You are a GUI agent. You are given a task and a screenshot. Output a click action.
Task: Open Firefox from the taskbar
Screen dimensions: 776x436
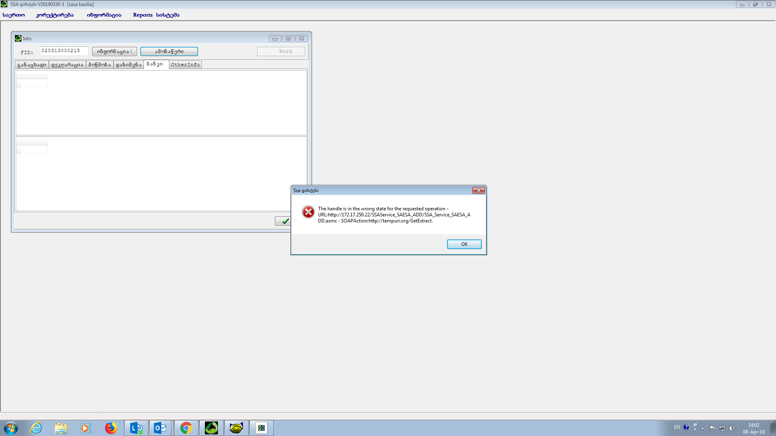(x=111, y=428)
